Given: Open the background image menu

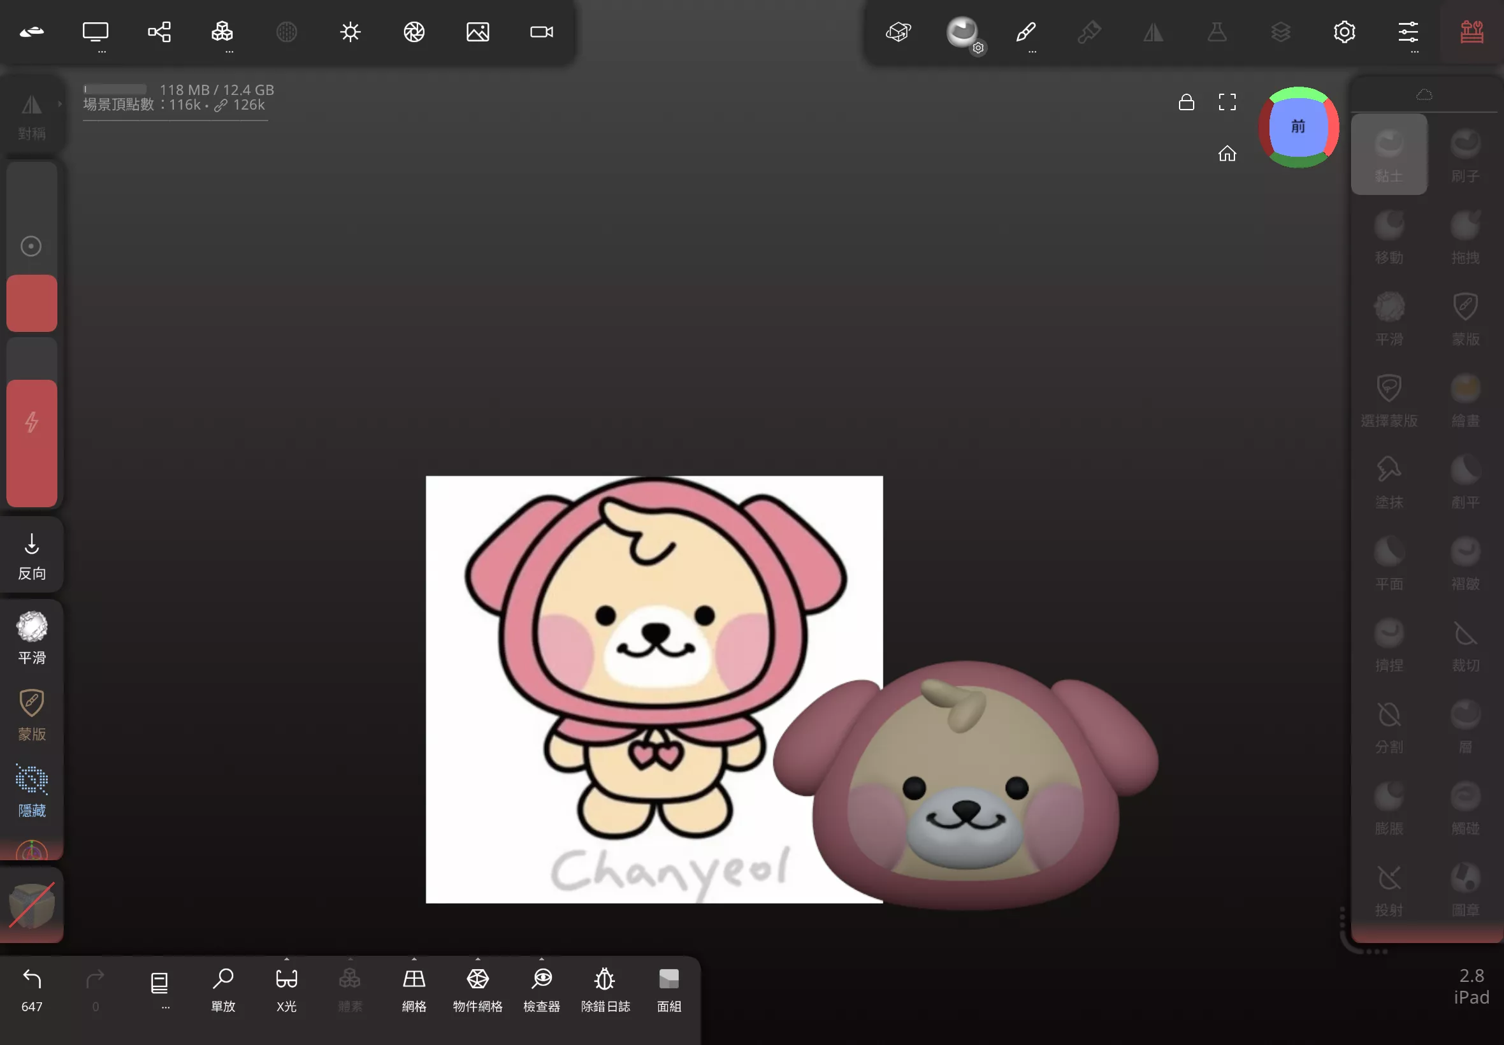Looking at the screenshot, I should click(478, 31).
